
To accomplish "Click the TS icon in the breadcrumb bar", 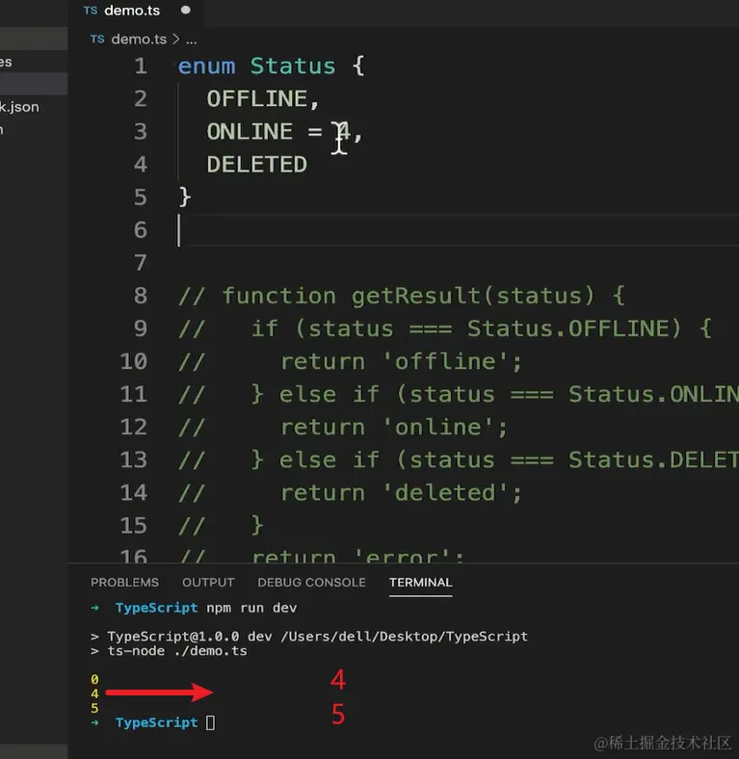I will point(97,39).
